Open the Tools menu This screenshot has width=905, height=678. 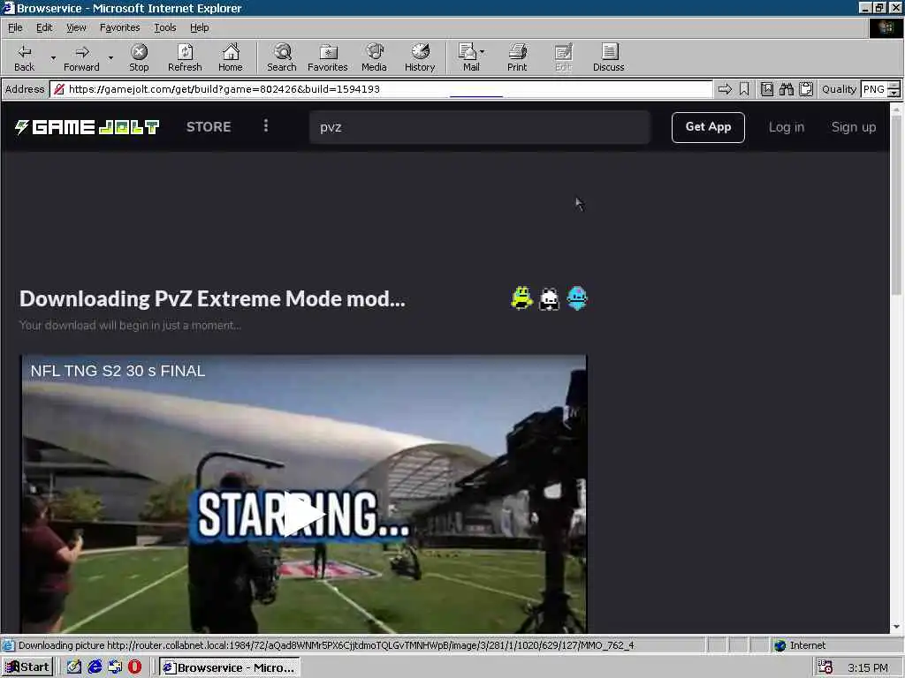(x=164, y=27)
